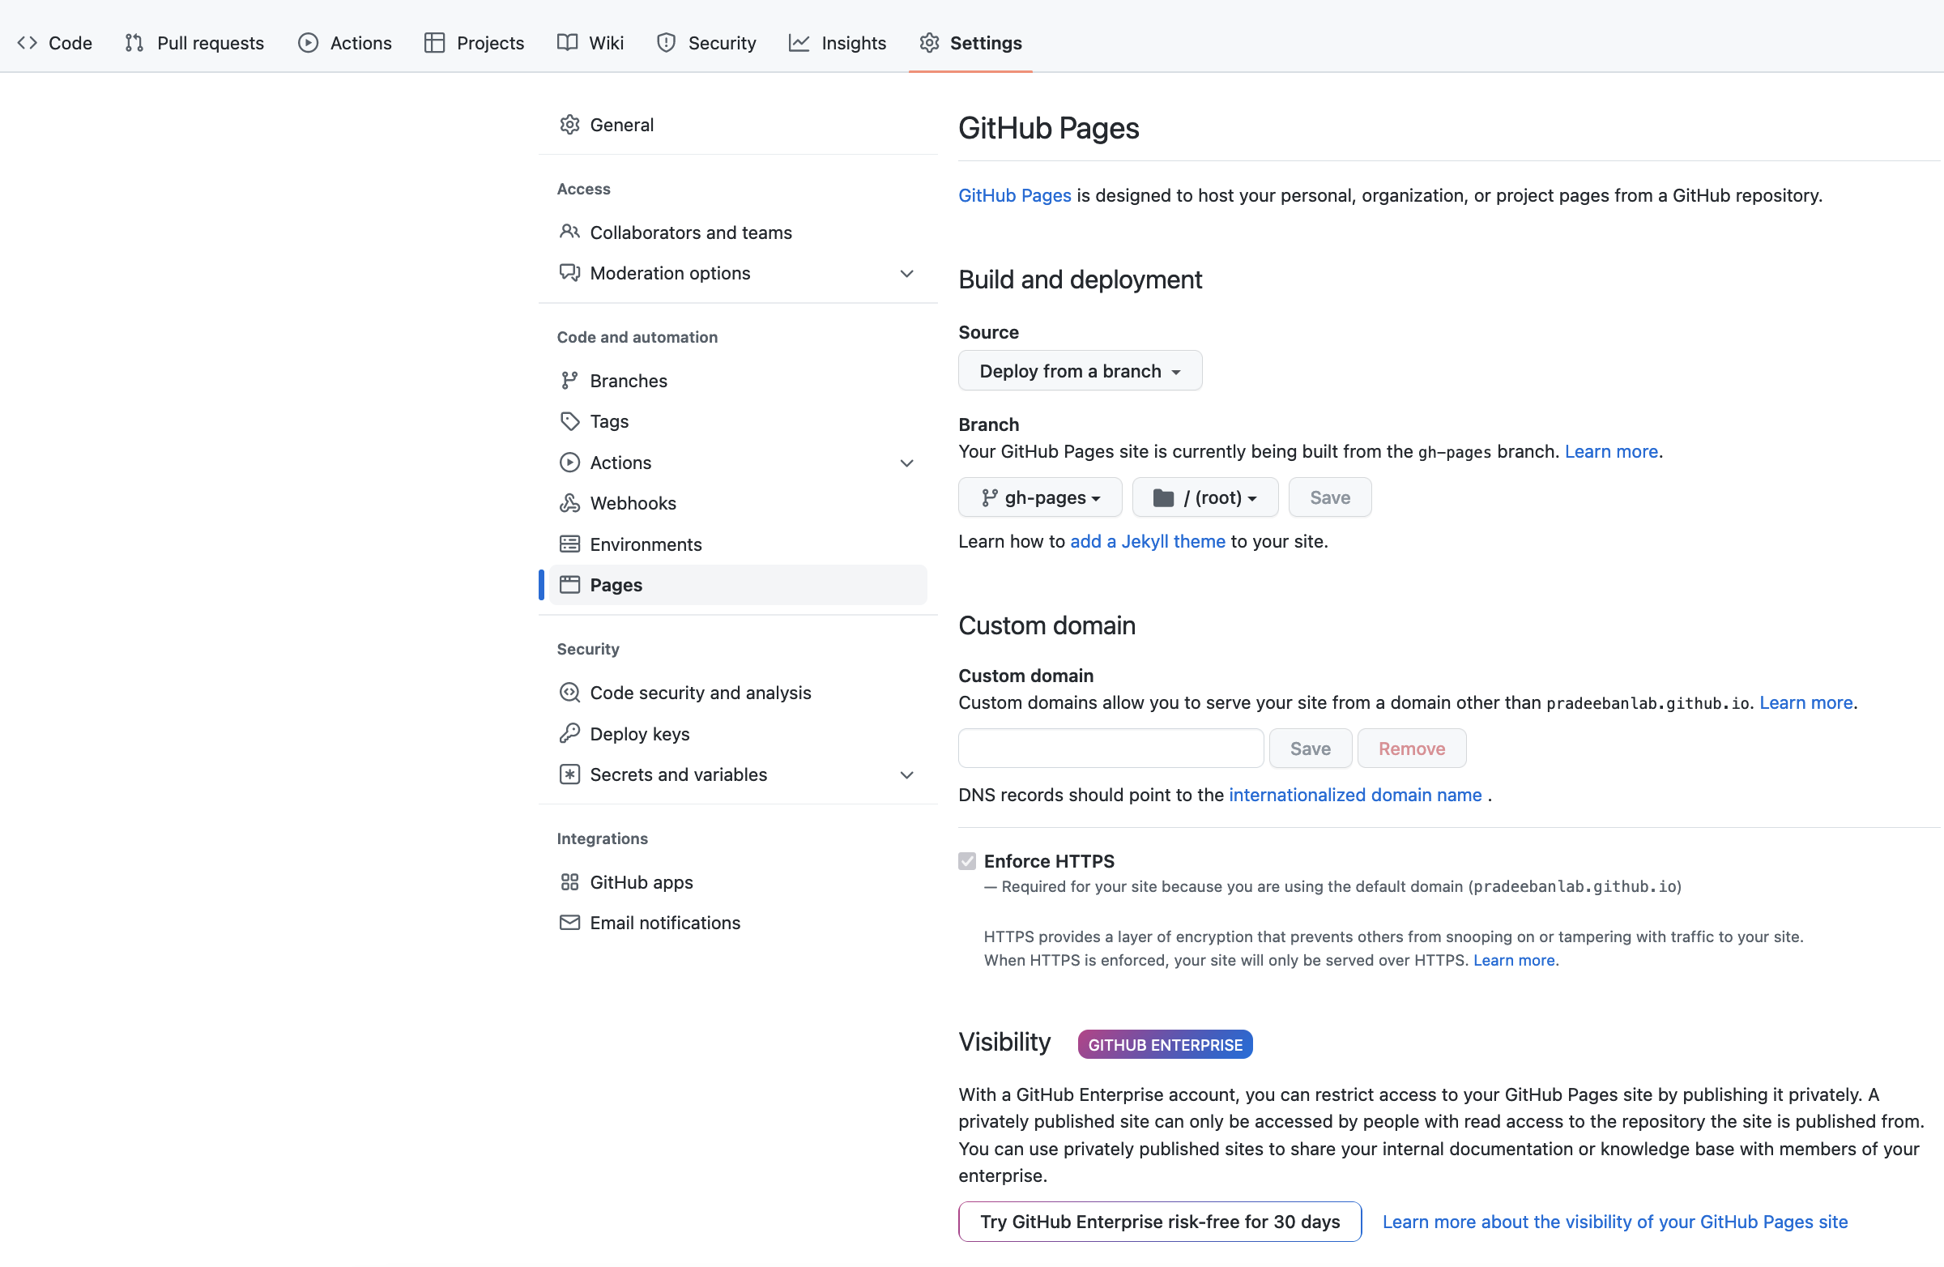The height and width of the screenshot is (1267, 1944).
Task: Click the Tags icon in sidebar
Action: coord(569,421)
